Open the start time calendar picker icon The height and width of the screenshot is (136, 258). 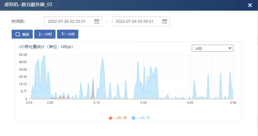tap(97, 21)
